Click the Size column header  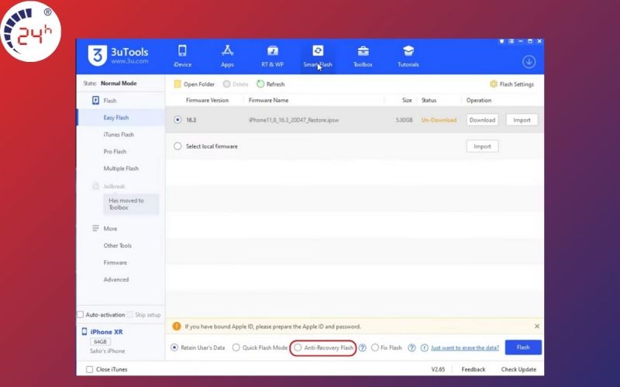tap(407, 101)
